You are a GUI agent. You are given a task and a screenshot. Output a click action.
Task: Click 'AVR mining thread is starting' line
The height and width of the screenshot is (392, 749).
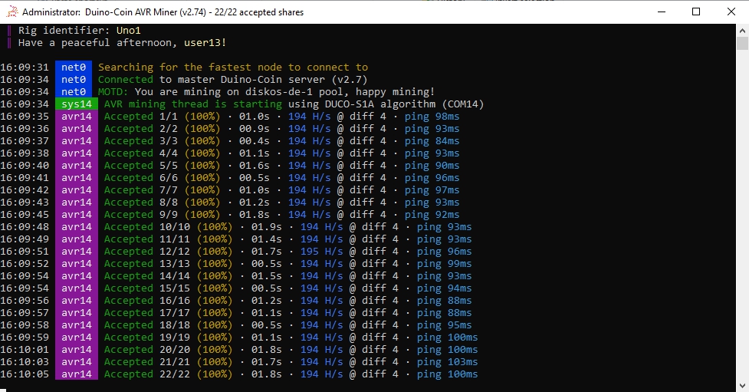[294, 104]
